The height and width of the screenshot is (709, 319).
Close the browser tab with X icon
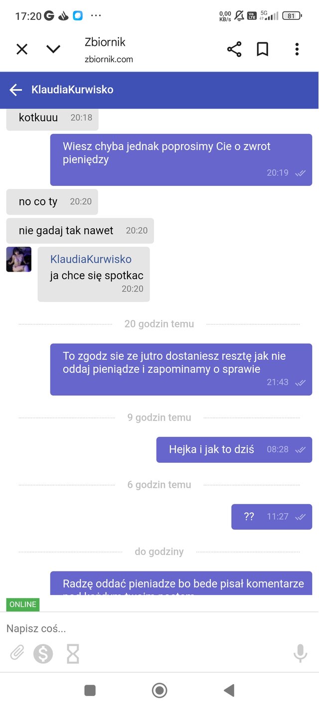pyautogui.click(x=22, y=49)
